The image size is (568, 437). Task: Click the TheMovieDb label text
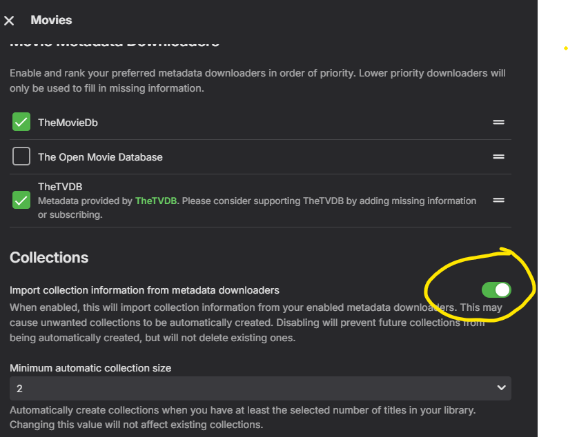pyautogui.click(x=68, y=123)
